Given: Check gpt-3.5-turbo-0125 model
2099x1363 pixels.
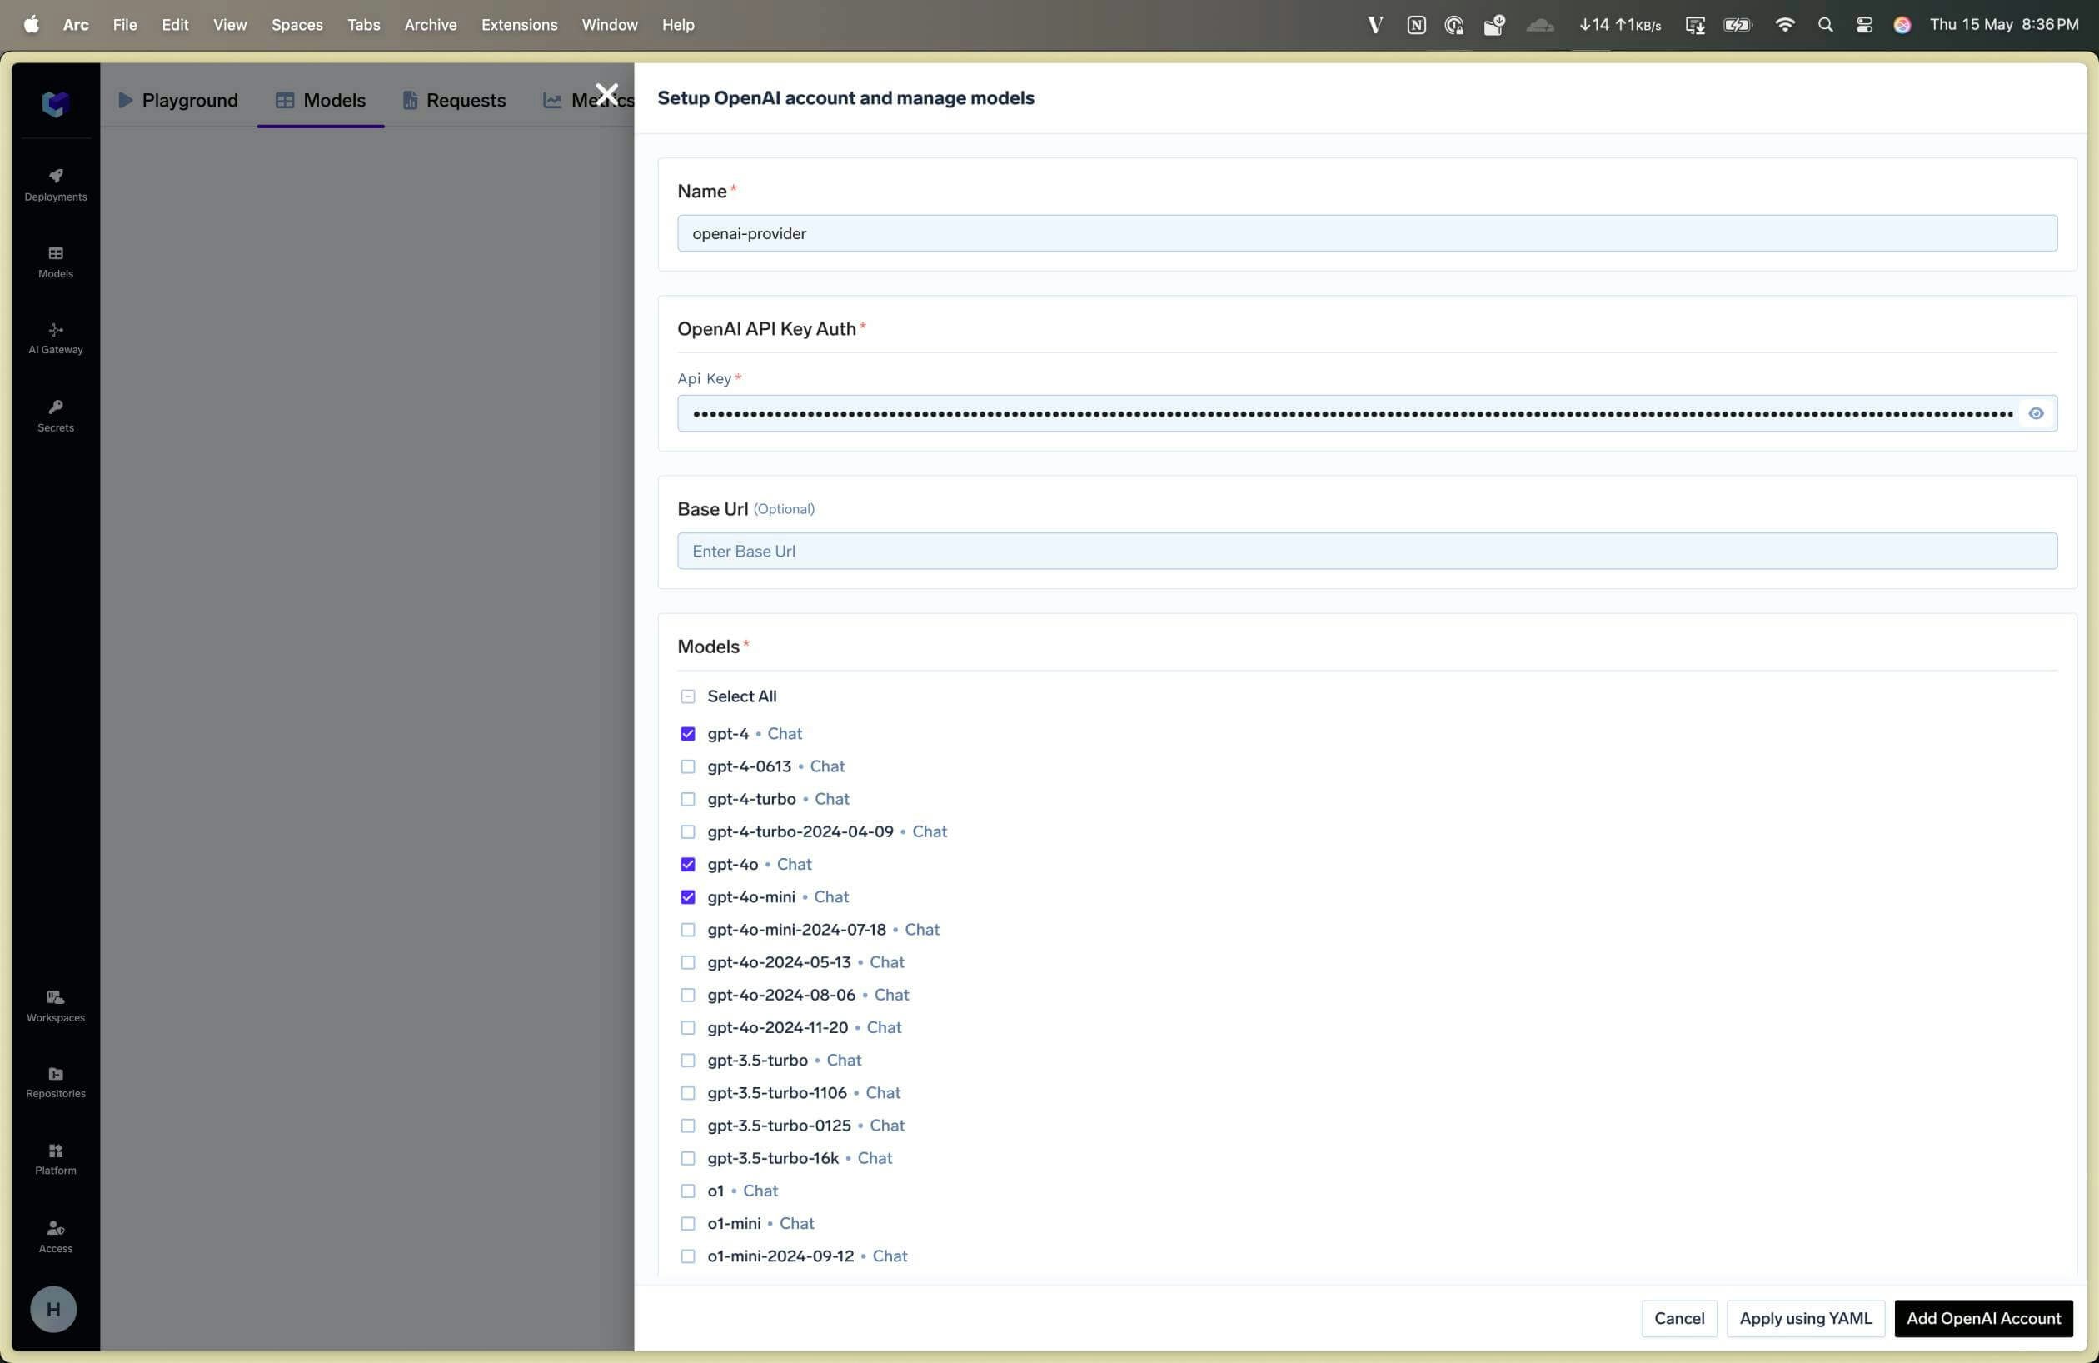Looking at the screenshot, I should coord(688,1126).
